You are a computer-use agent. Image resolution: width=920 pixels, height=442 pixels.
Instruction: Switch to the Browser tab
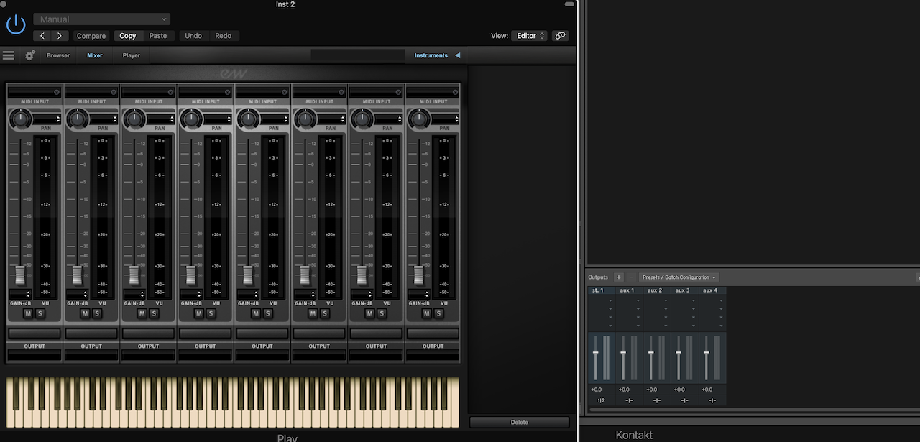pos(58,55)
